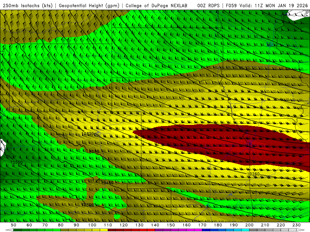Select the 70 label on the legend

45,225
